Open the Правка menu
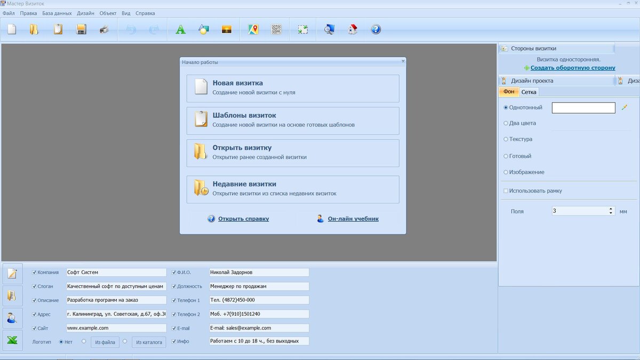 [x=29, y=13]
